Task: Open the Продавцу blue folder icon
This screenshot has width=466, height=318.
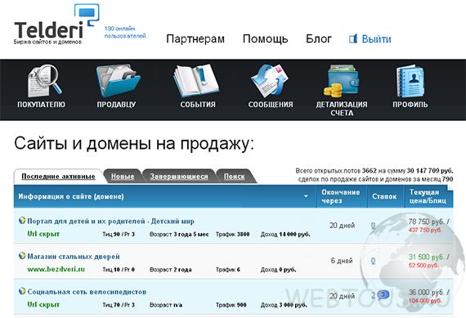Action: tap(119, 81)
